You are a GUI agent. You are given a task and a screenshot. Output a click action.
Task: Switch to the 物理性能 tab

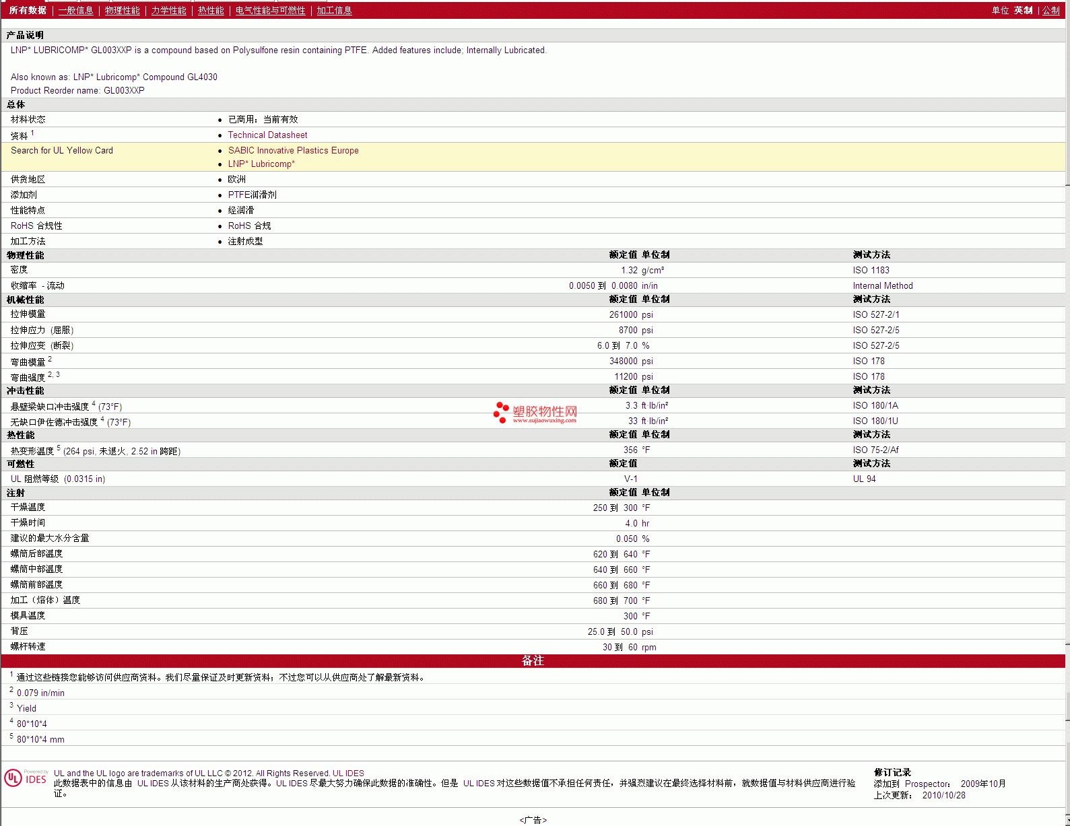pos(123,11)
